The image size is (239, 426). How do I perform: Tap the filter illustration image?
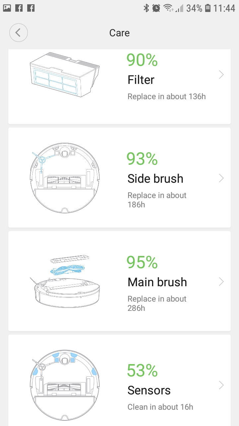point(65,75)
